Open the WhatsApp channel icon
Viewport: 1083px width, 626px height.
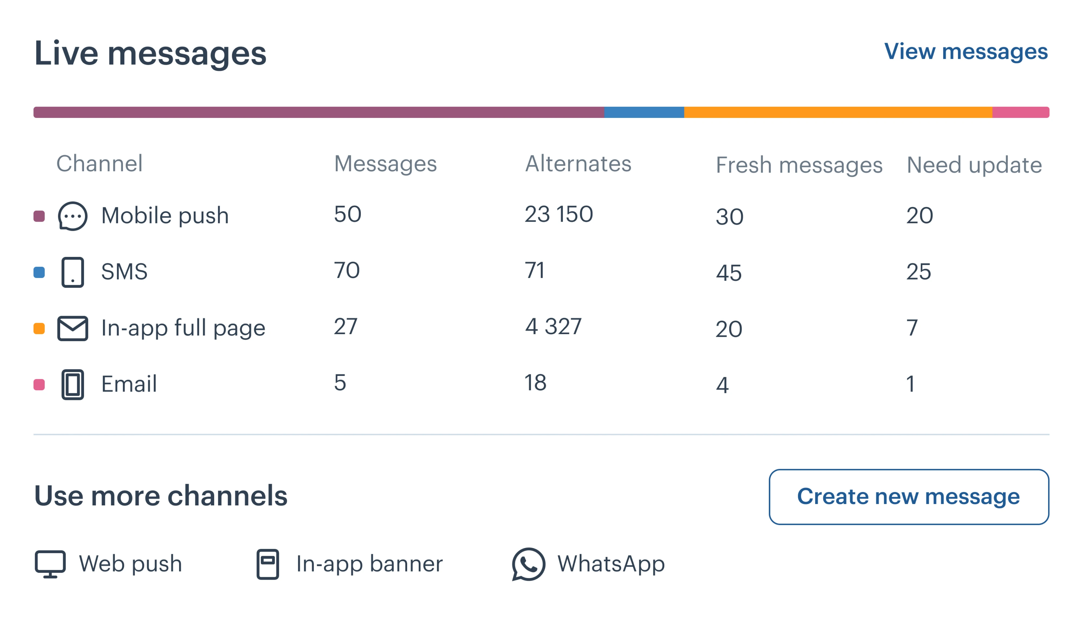click(528, 563)
